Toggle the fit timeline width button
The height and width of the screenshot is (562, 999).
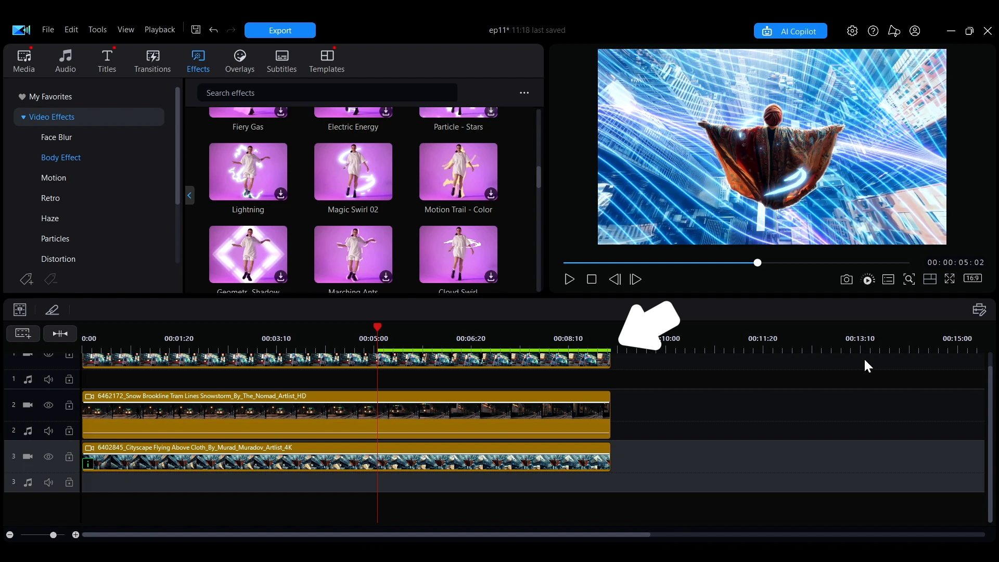tap(60, 333)
